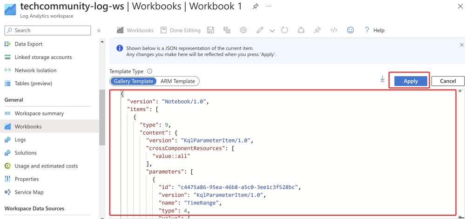Click the Logs sidebar icon
Viewport: 465px width, 219px height.
tap(8, 140)
